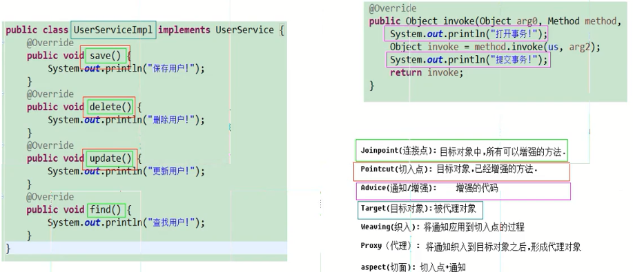Click @Override annotation above find()
The height and width of the screenshot is (272, 633).
pos(50,197)
